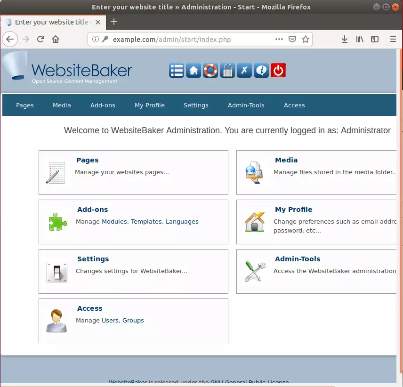Click the WebsiteBaker logo
403x387 pixels.
[x=67, y=68]
